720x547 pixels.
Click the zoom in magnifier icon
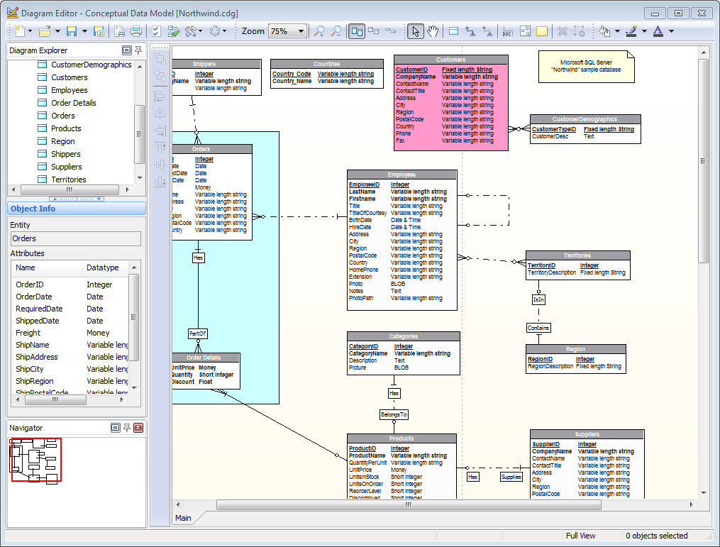click(x=320, y=31)
